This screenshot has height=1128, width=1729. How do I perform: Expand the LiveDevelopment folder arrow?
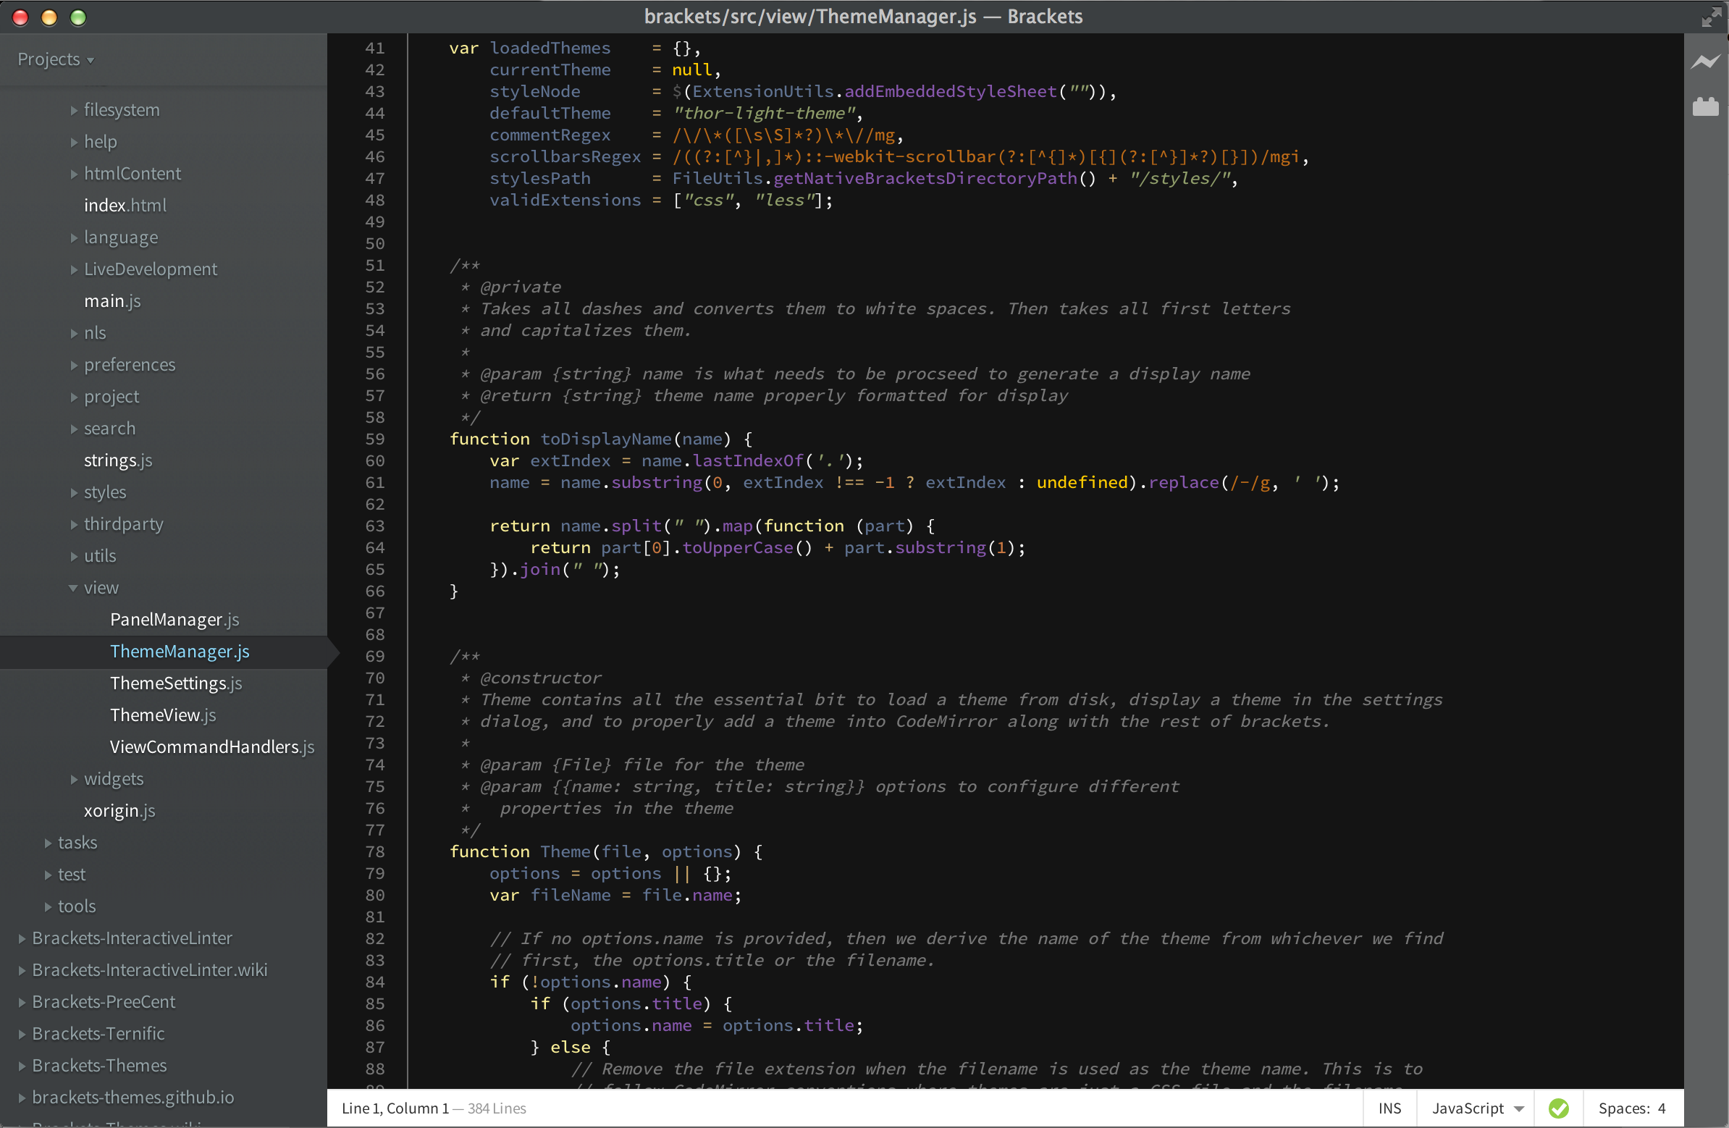point(73,269)
